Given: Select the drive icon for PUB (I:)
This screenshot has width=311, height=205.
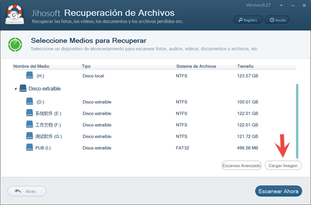Looking at the screenshot, I should pyautogui.click(x=29, y=147).
